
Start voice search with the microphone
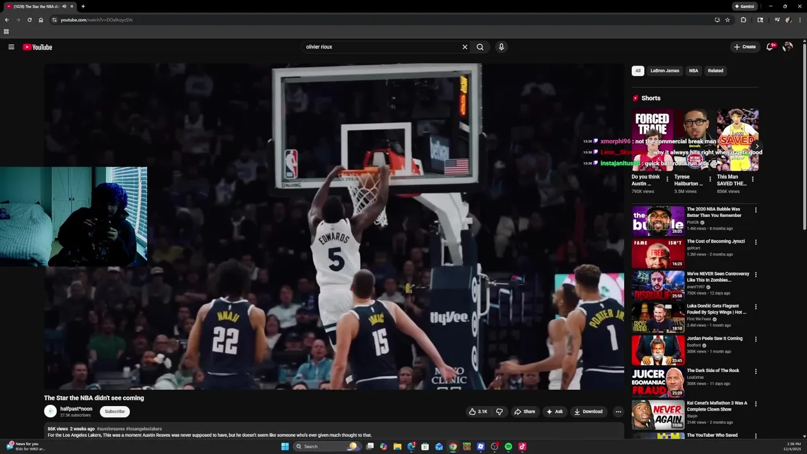click(x=501, y=47)
